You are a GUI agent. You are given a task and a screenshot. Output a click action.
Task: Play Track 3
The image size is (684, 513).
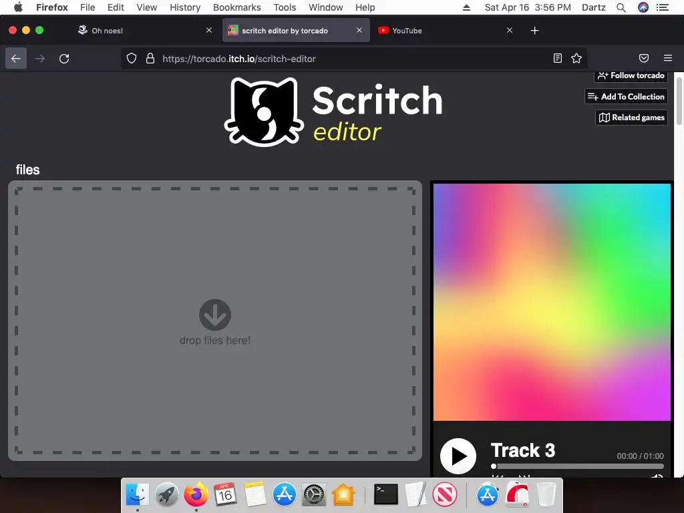[458, 456]
